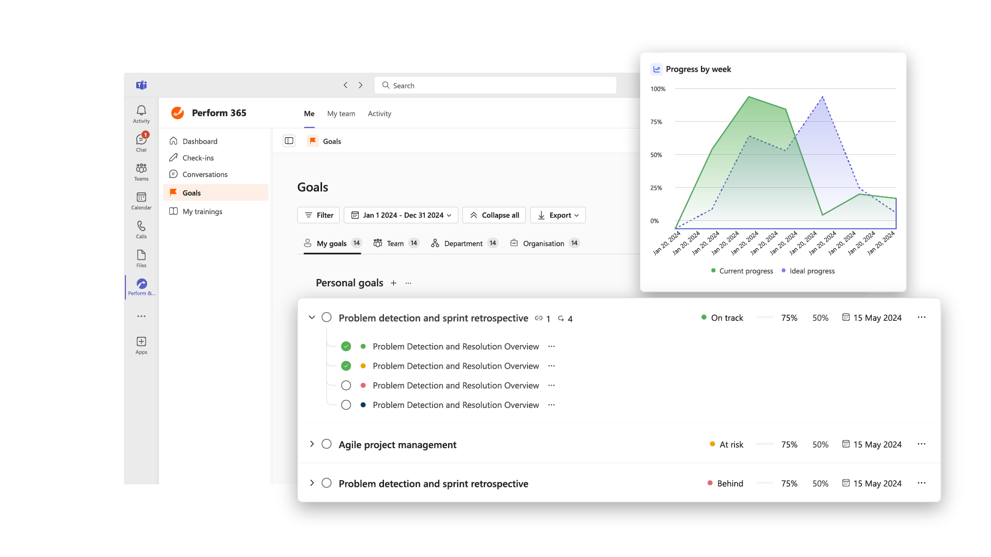The width and height of the screenshot is (991, 557).
Task: Click the Microsoft Teams logo
Action: click(141, 85)
